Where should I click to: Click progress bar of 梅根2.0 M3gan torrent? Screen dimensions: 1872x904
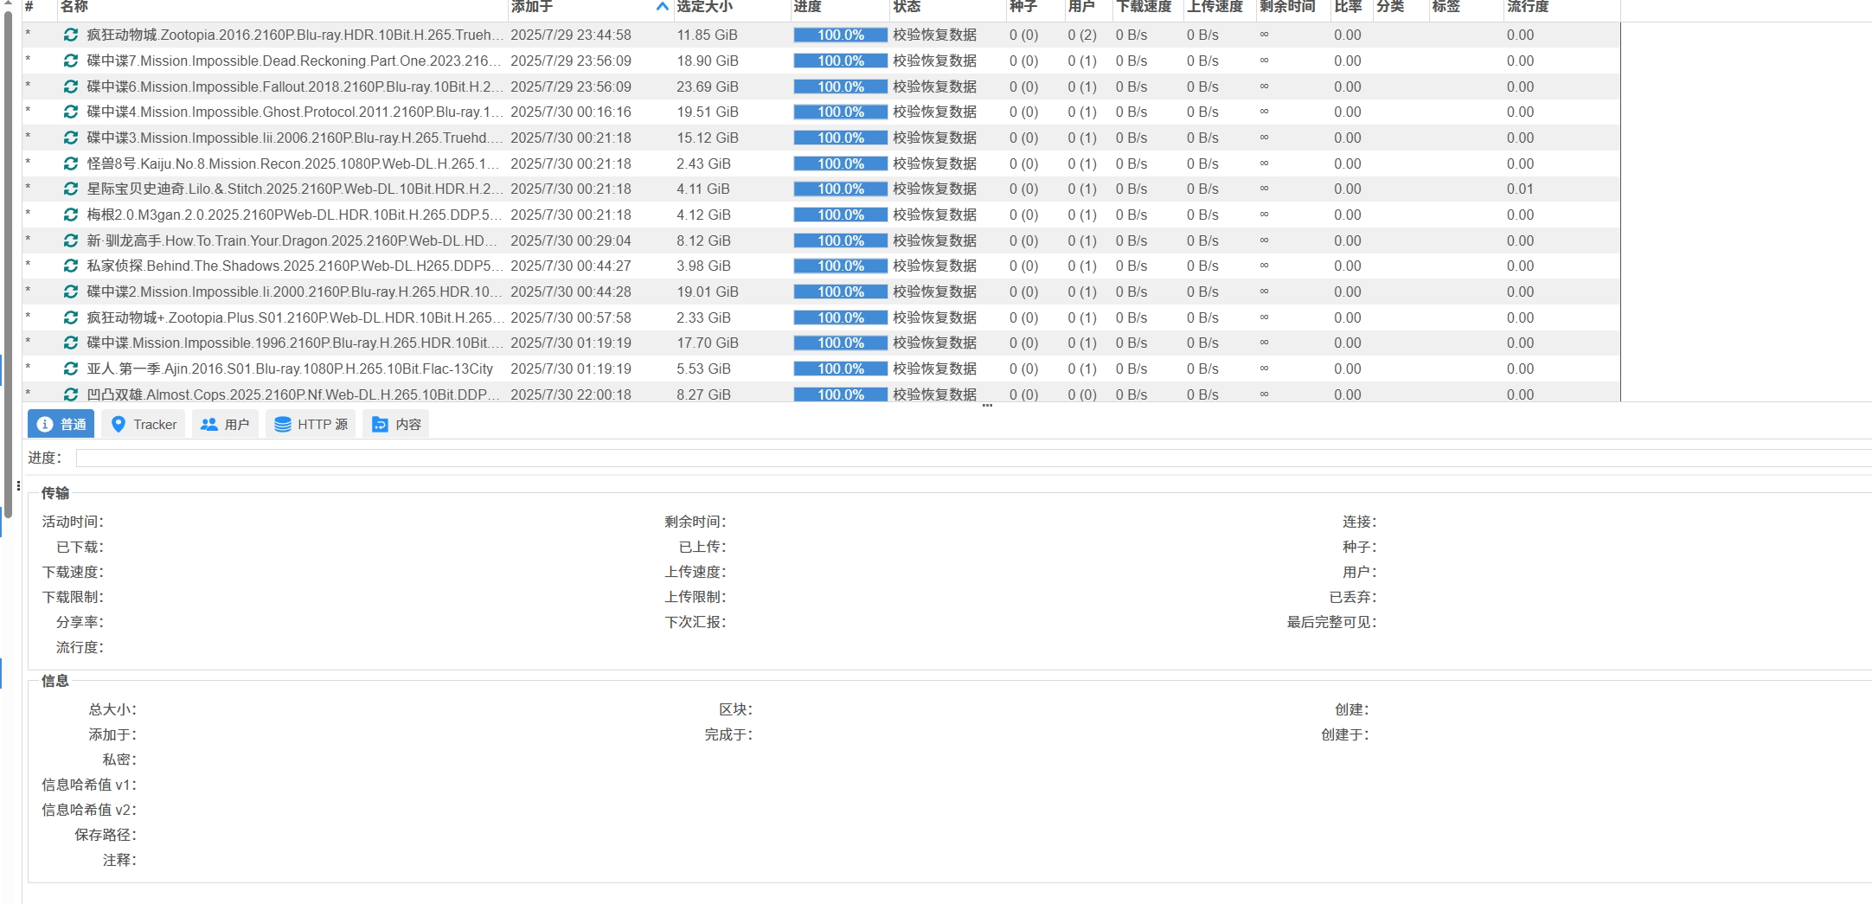pyautogui.click(x=841, y=215)
